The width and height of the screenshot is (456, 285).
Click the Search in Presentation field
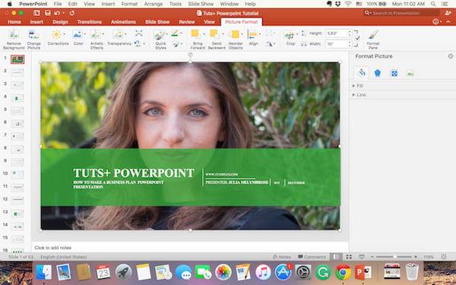pyautogui.click(x=401, y=13)
